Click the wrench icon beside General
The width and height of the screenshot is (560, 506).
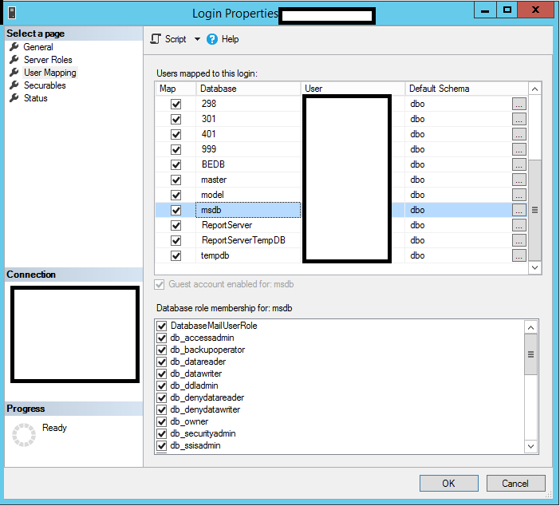coord(14,47)
